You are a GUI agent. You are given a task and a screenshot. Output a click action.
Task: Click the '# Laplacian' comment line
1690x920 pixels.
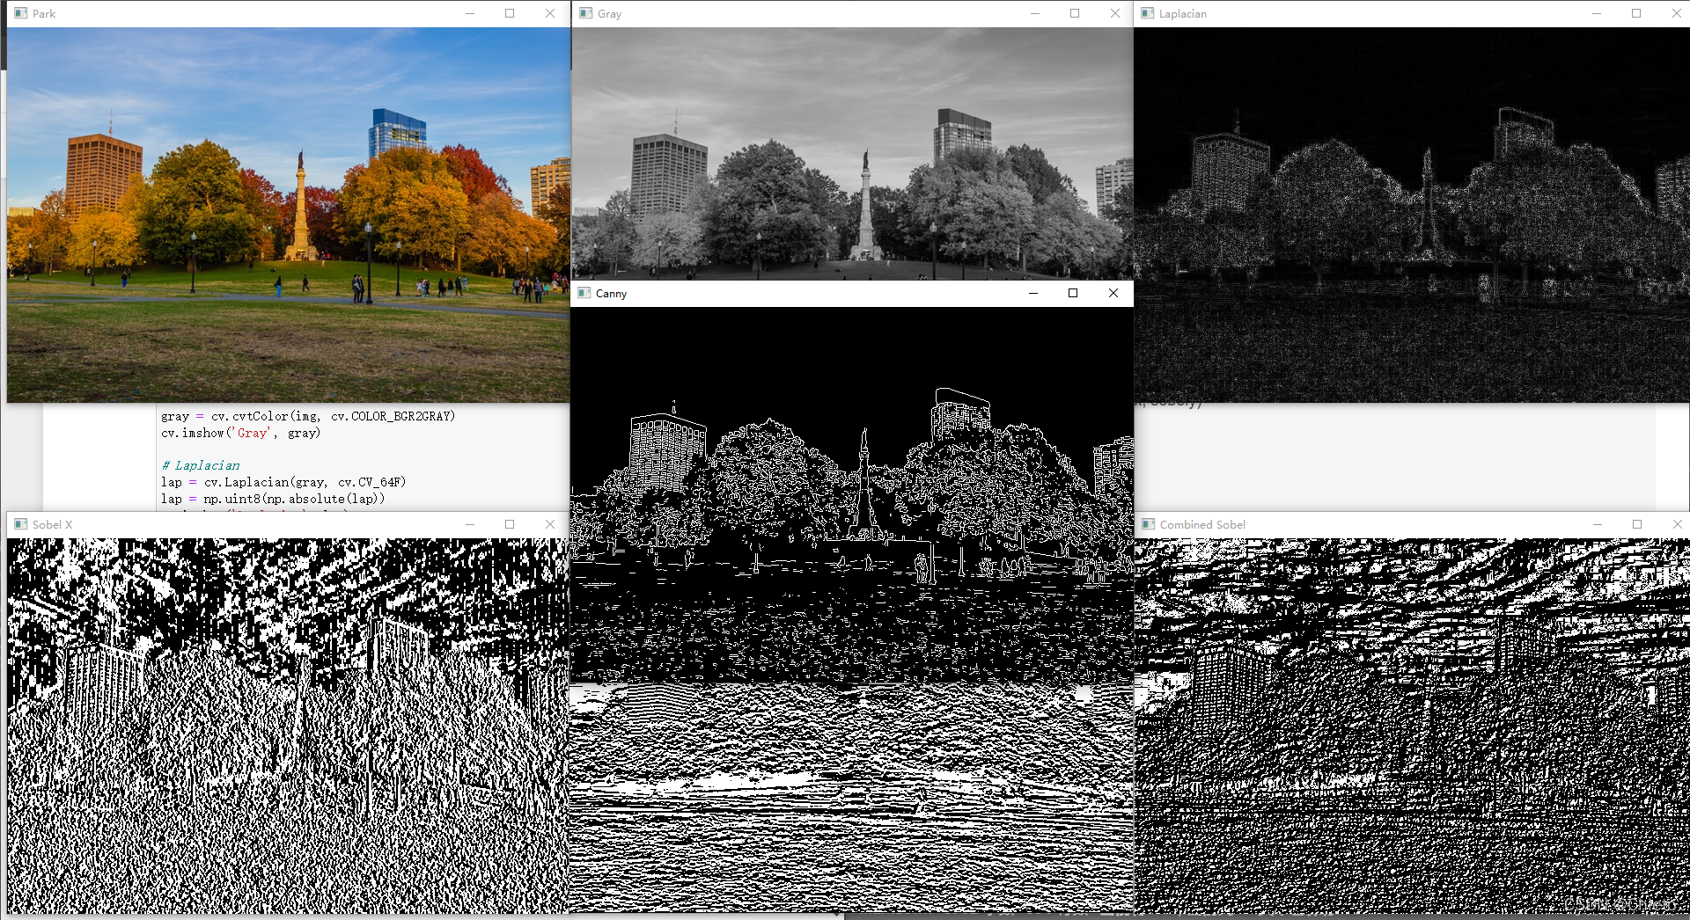coord(201,465)
